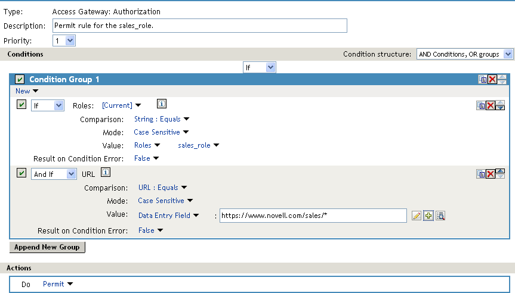Click into the Description text field

[199, 26]
